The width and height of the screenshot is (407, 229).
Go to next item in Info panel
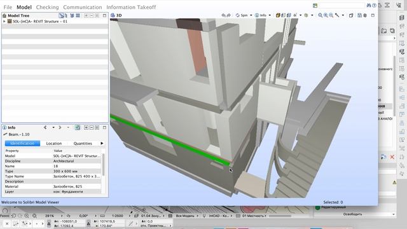click(60, 127)
